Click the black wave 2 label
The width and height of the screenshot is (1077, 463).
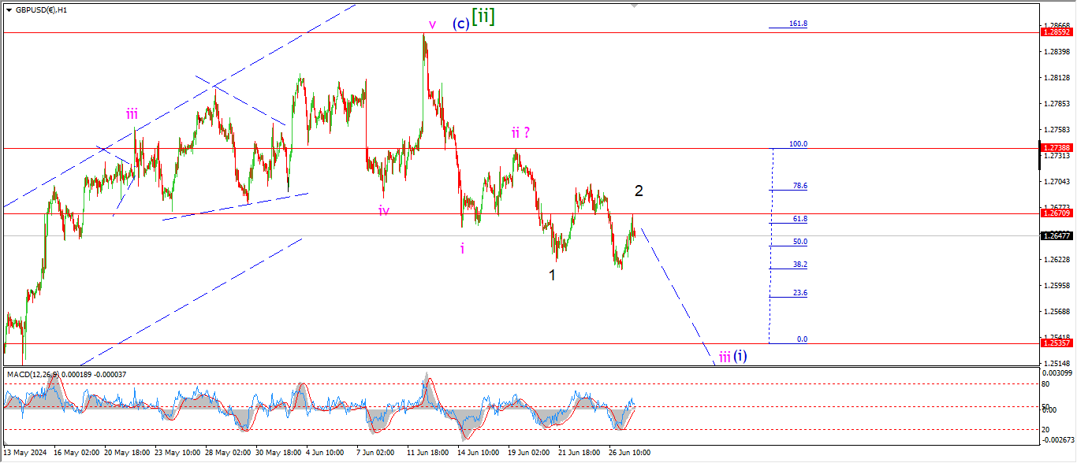pyautogui.click(x=639, y=191)
